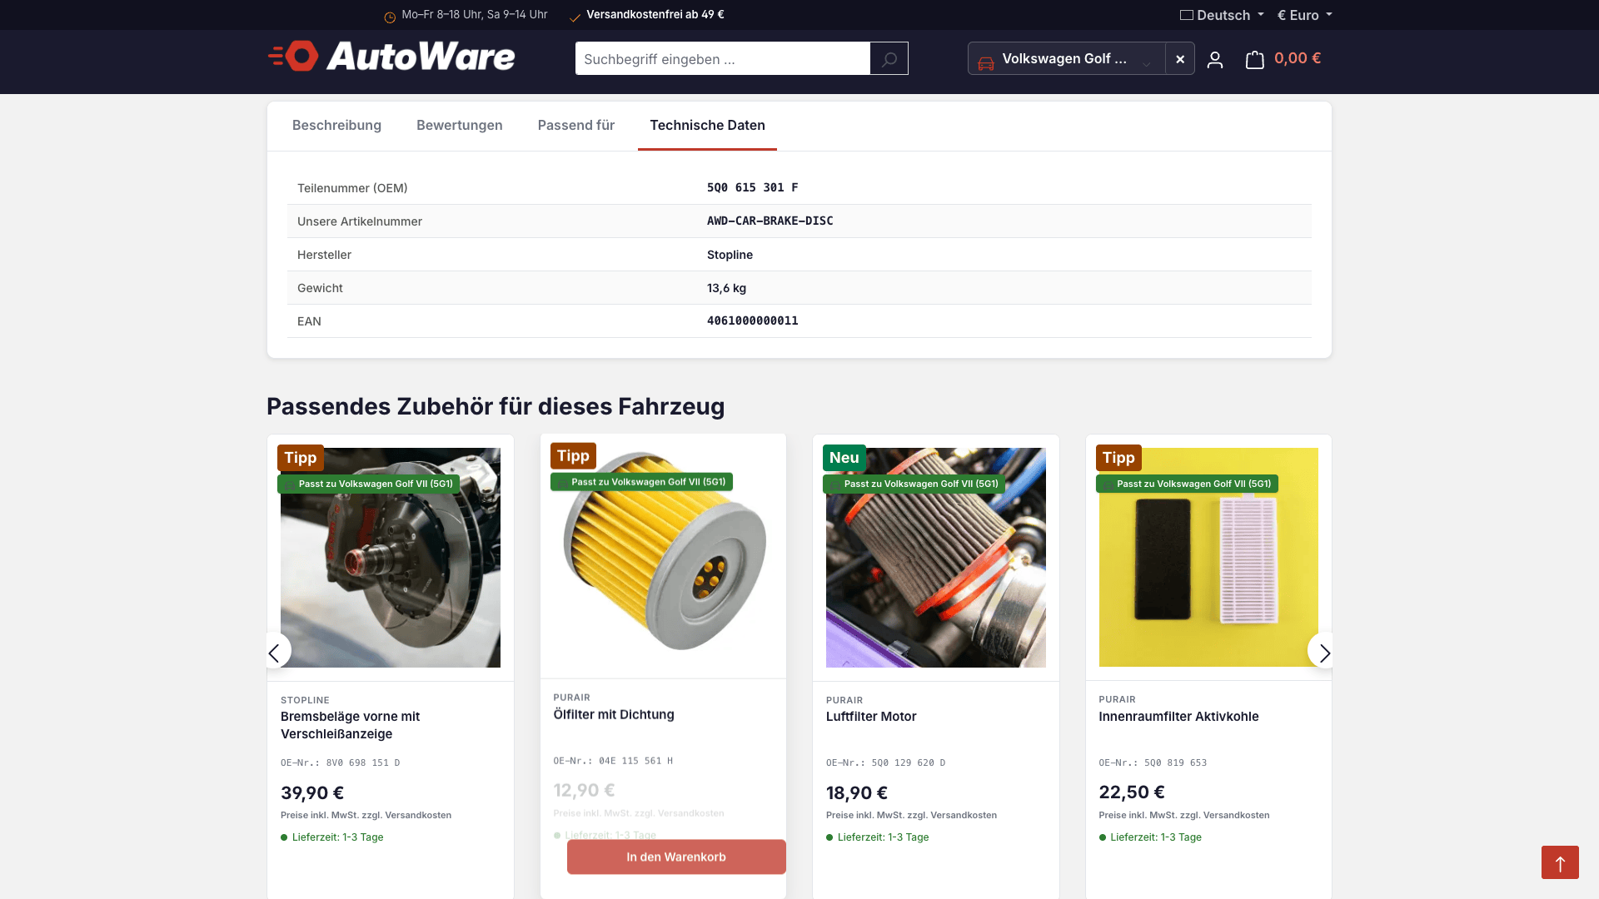Open the Euro currency dropdown

(x=1305, y=15)
